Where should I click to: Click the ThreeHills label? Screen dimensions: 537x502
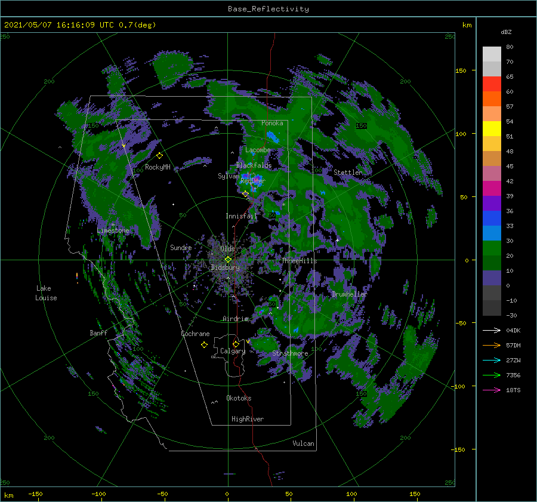tap(299, 261)
